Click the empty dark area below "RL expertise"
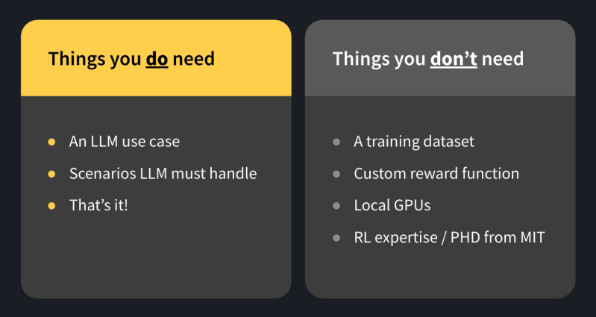Screen dimensions: 596x317 (x=440, y=272)
